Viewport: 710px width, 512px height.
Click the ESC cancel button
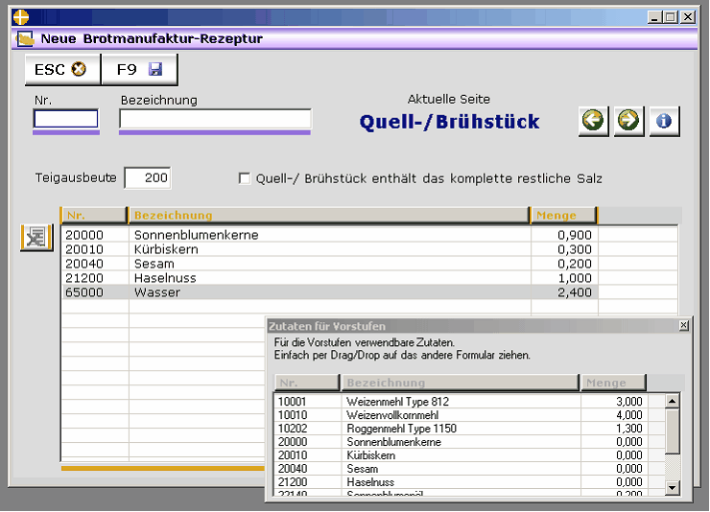click(62, 70)
